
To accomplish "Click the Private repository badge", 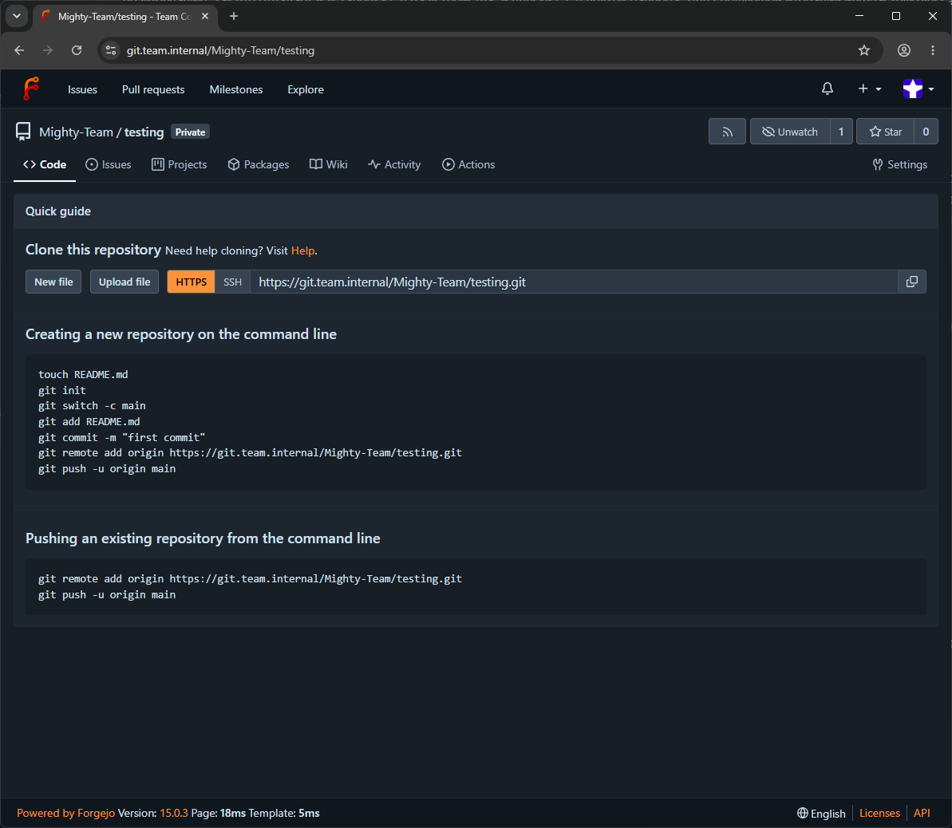I will tap(191, 132).
